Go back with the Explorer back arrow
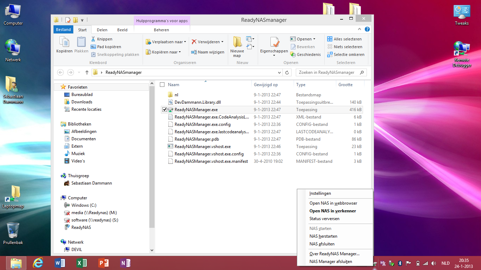The width and height of the screenshot is (481, 270). [x=60, y=72]
